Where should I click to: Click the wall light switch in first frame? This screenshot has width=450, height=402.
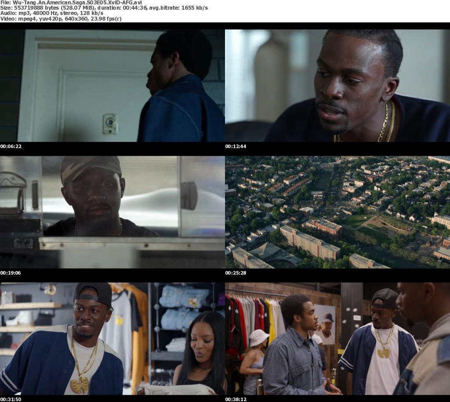pos(110,123)
